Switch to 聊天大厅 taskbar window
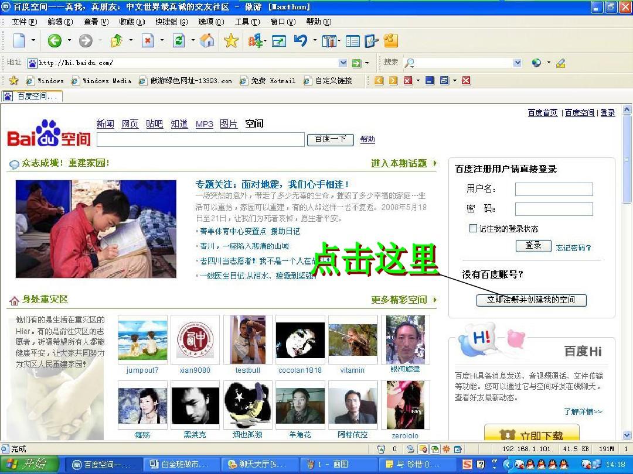 coord(260,464)
